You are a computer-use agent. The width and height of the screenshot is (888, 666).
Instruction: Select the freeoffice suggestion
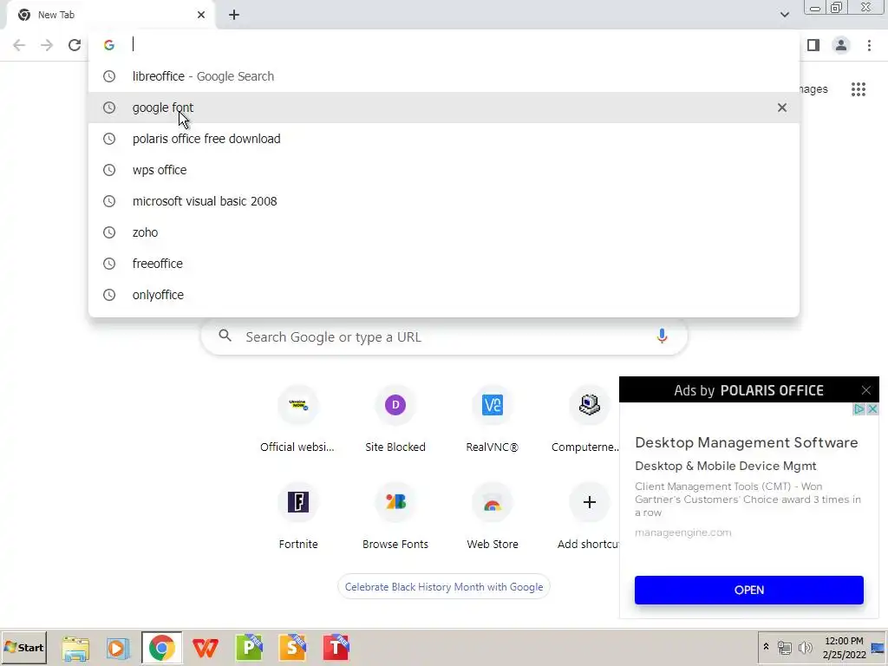[444, 264]
